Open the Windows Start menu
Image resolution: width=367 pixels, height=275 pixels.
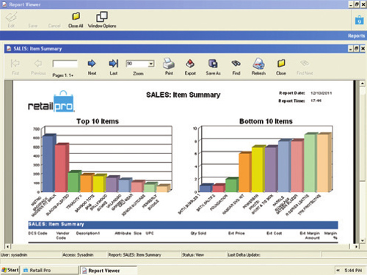tap(10, 270)
